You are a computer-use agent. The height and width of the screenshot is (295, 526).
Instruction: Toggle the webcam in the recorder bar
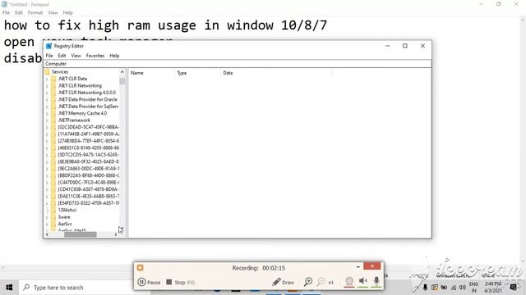(349, 282)
